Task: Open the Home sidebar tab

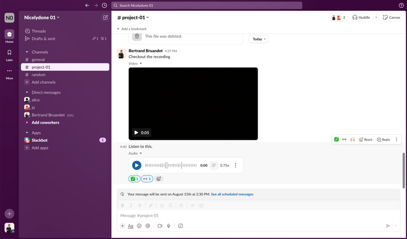Action: click(9, 36)
